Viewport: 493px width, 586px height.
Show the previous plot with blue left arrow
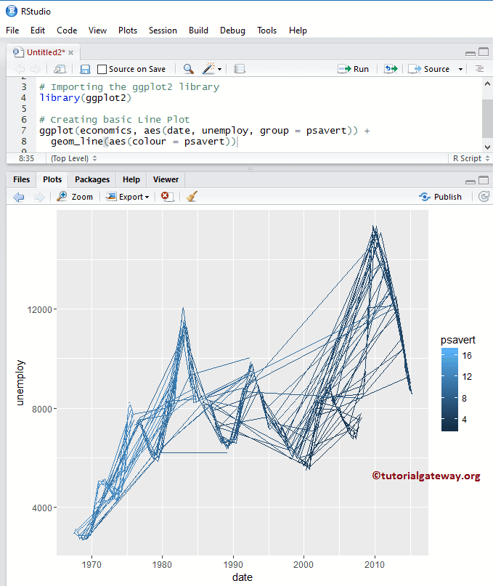[x=19, y=197]
